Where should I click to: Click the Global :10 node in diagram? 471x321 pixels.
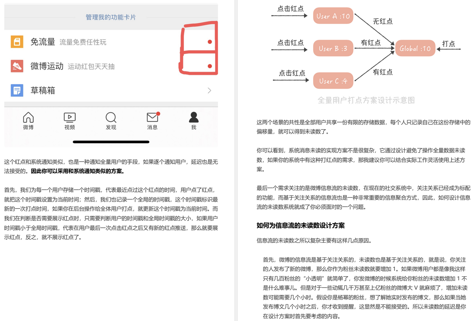point(415,48)
